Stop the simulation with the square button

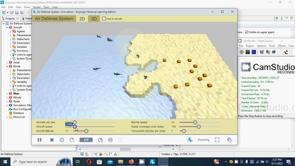click(x=52, y=140)
